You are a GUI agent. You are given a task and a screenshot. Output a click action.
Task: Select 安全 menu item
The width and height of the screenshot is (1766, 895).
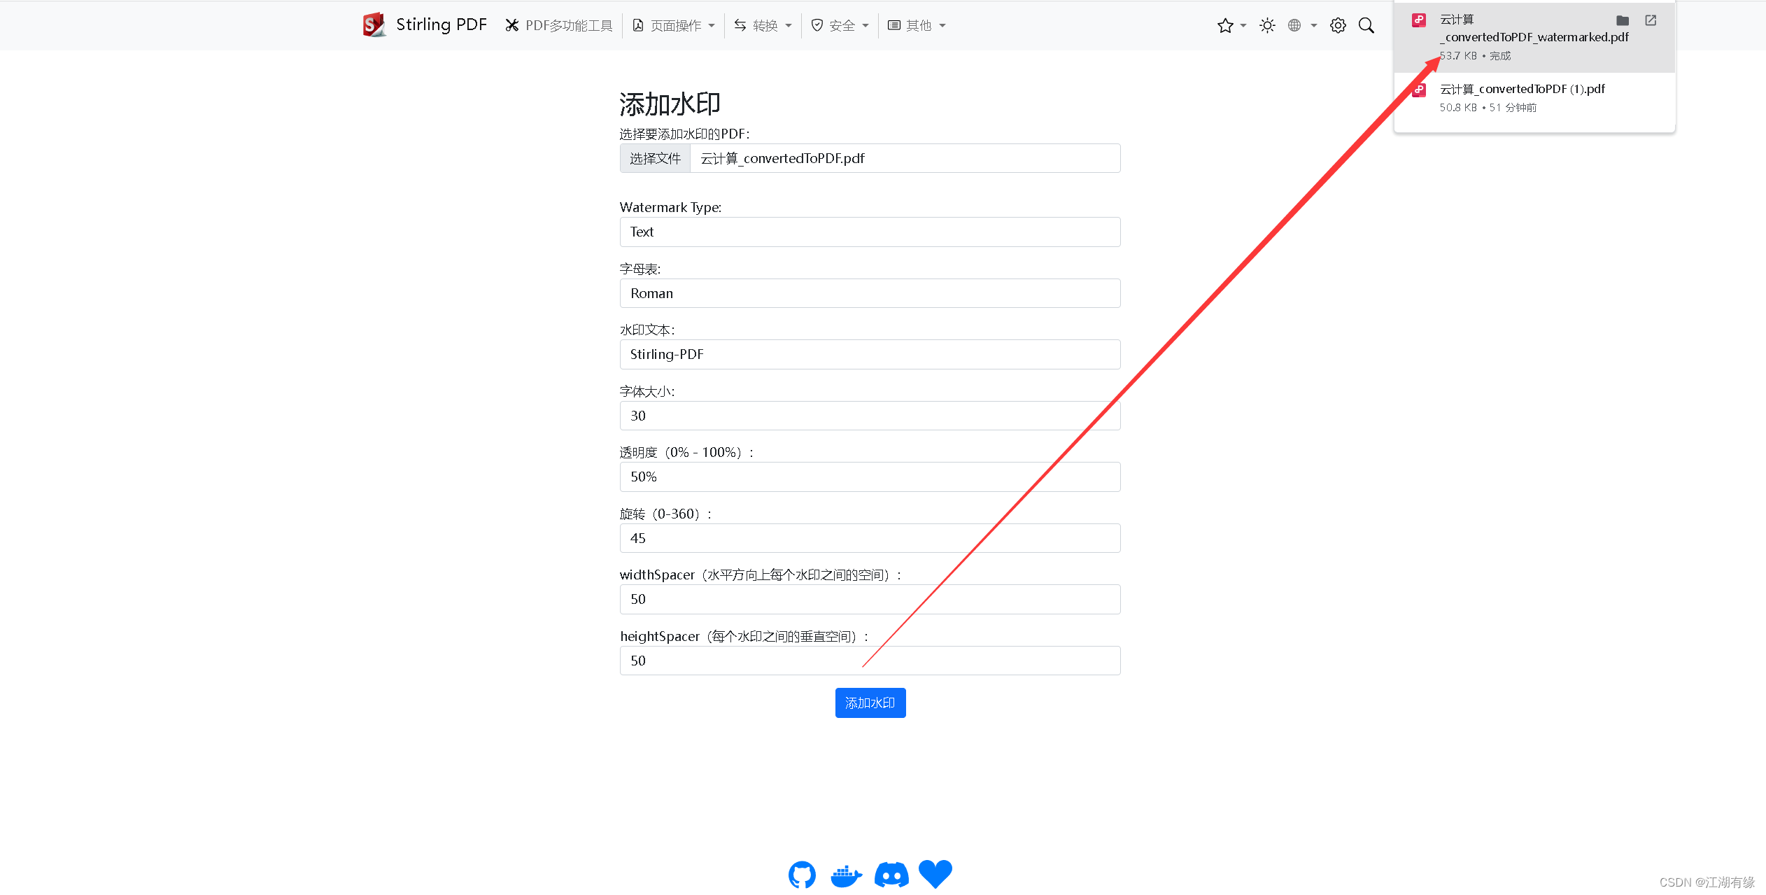click(838, 25)
